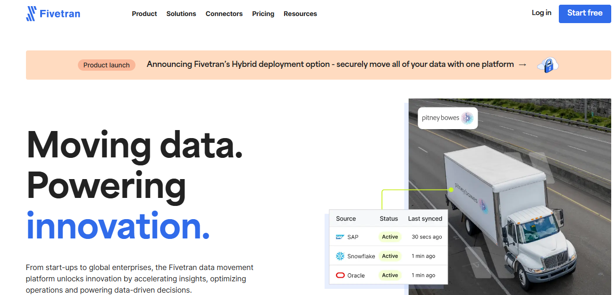This screenshot has width=615, height=295.
Task: Click the blue 'innovation.' heading word
Action: 118,225
